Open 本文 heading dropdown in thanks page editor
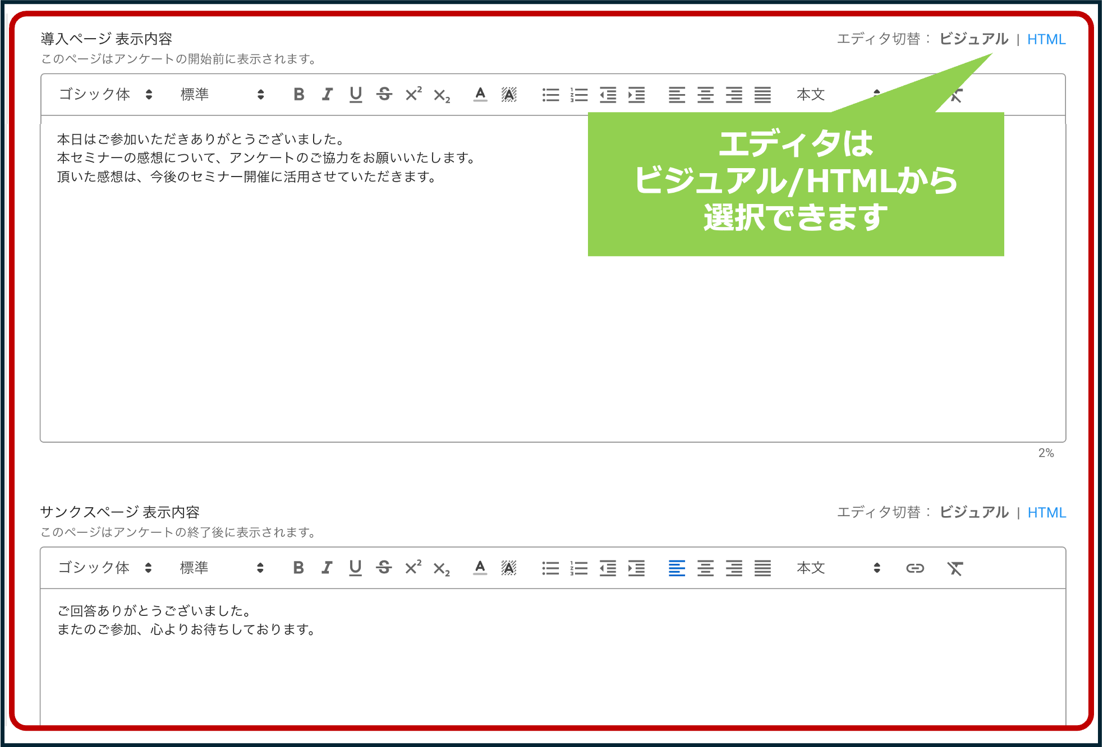 (839, 568)
